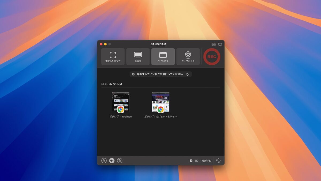The height and width of the screenshot is (181, 321).
Task: Enable mouse cursor effects toggle
Action: (x=104, y=160)
